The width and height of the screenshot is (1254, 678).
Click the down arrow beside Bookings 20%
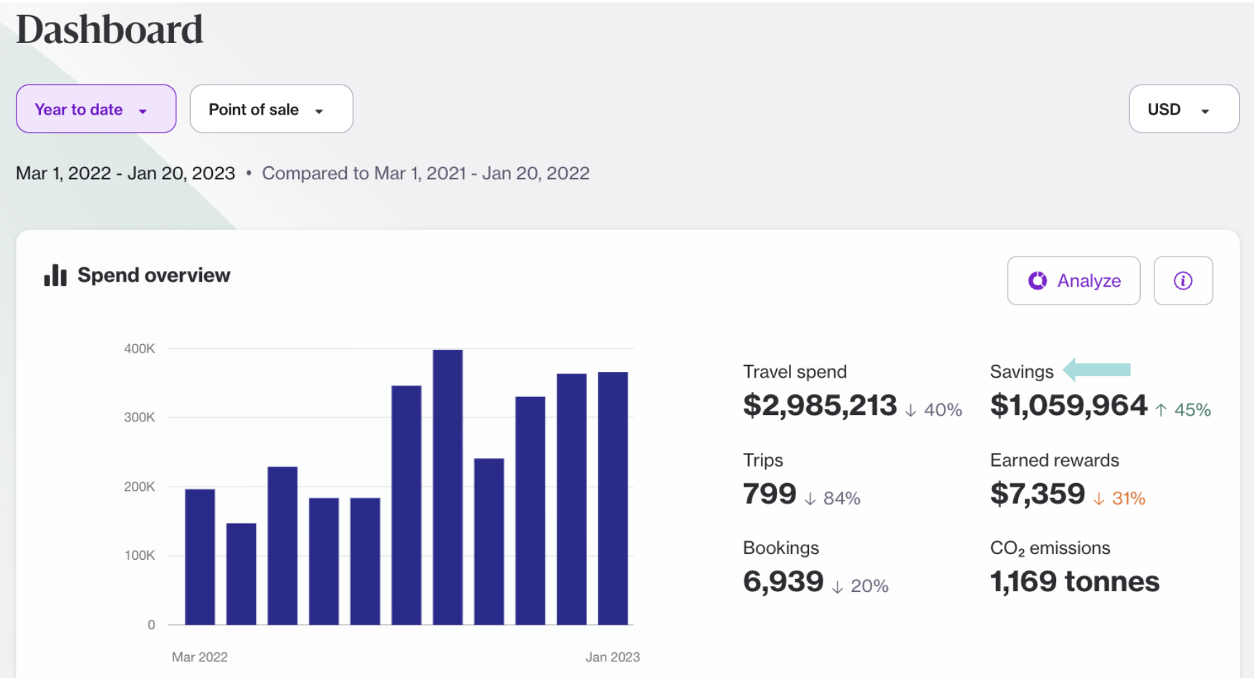(837, 587)
